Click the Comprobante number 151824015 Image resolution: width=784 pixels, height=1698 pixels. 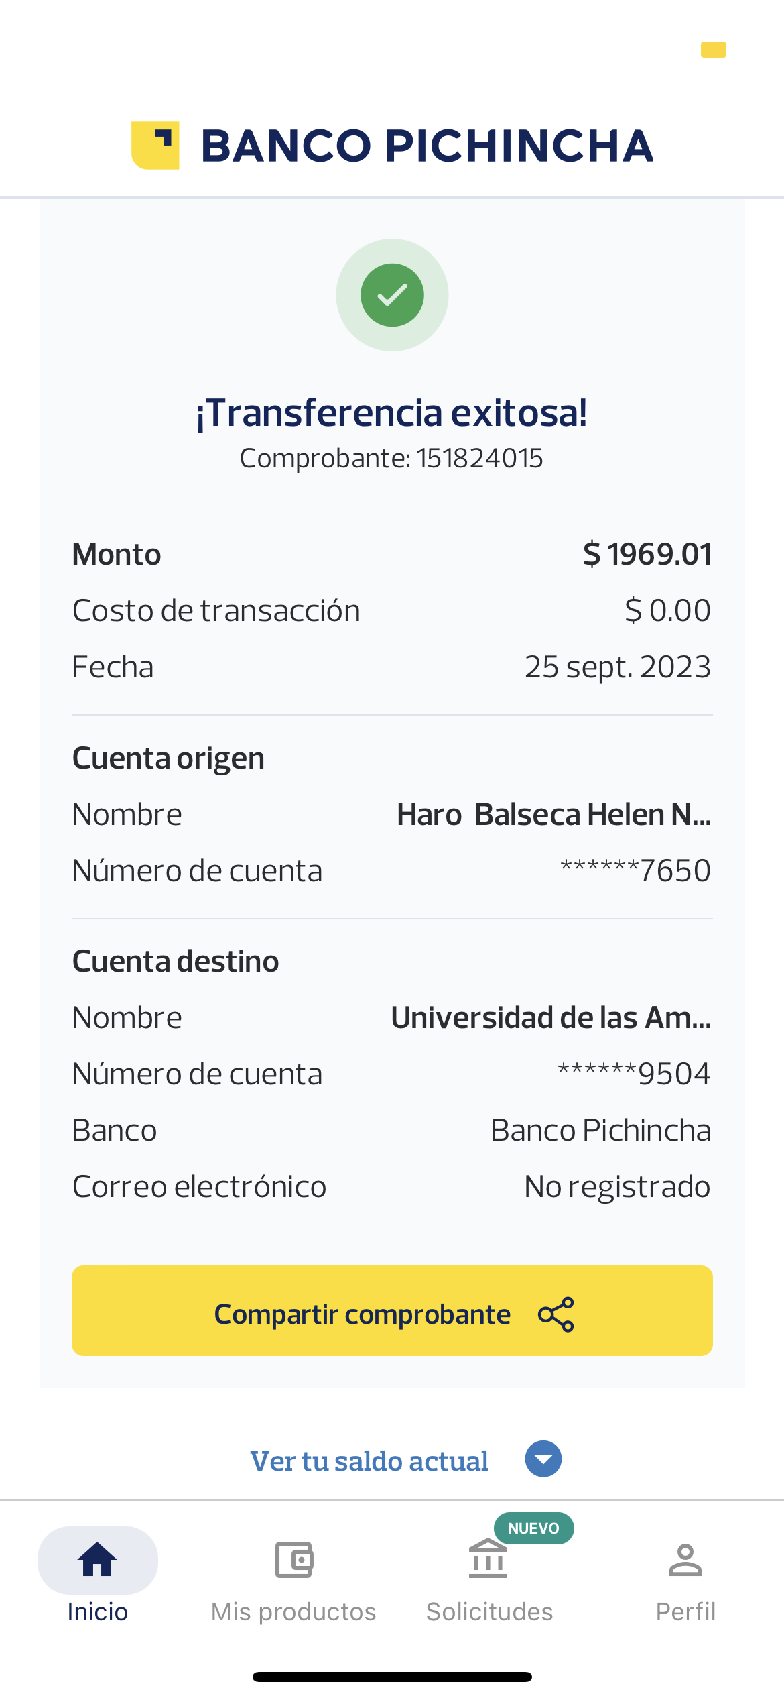point(479,459)
